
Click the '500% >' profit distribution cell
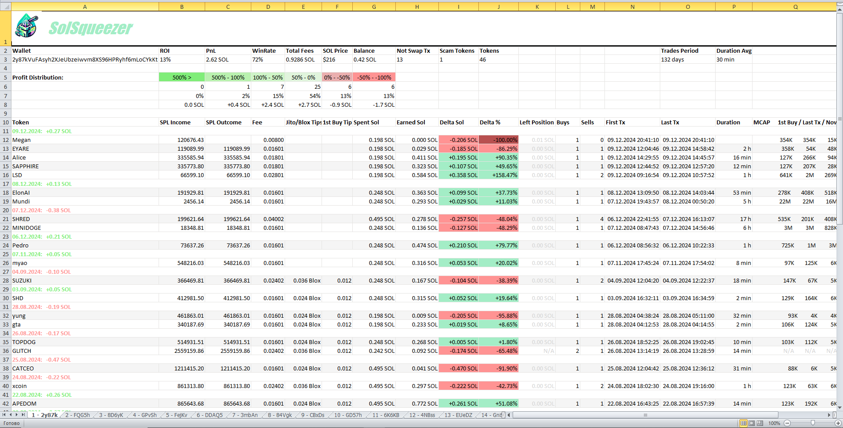[182, 77]
